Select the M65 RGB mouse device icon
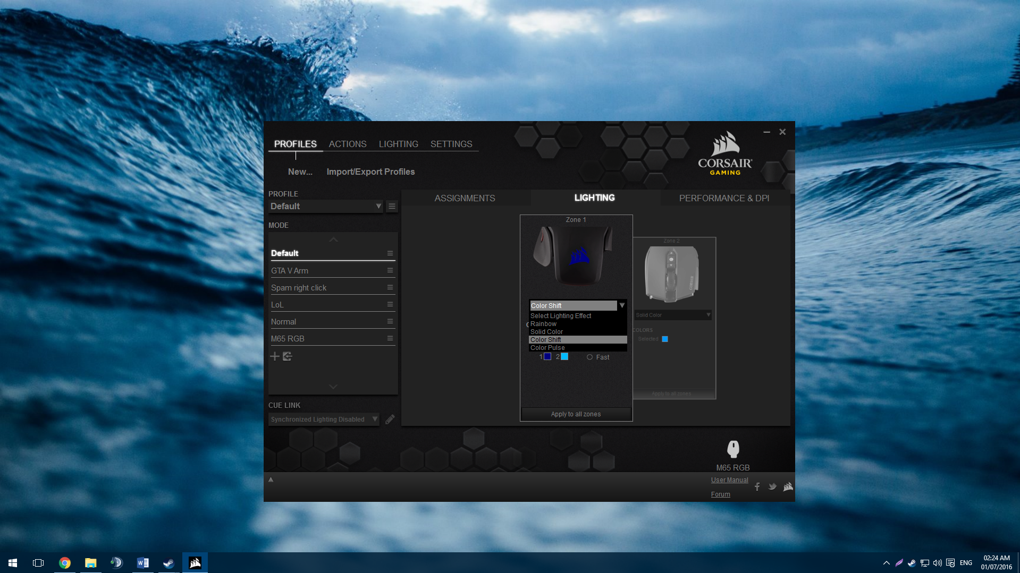This screenshot has width=1020, height=573. pyautogui.click(x=733, y=449)
